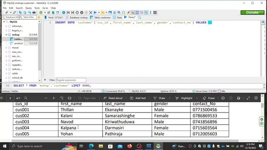Image resolution: width=267 pixels, height=150 pixels.
Task: Expand the school_db database node
Action: pos(6,78)
